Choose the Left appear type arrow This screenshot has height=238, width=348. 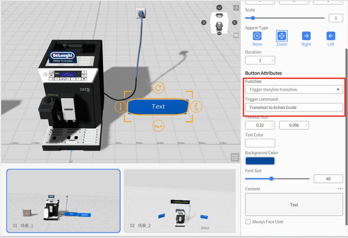pyautogui.click(x=330, y=36)
